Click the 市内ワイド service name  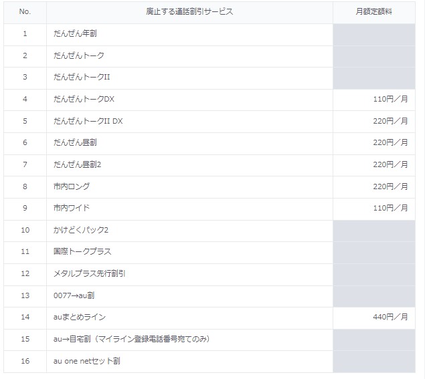point(72,208)
